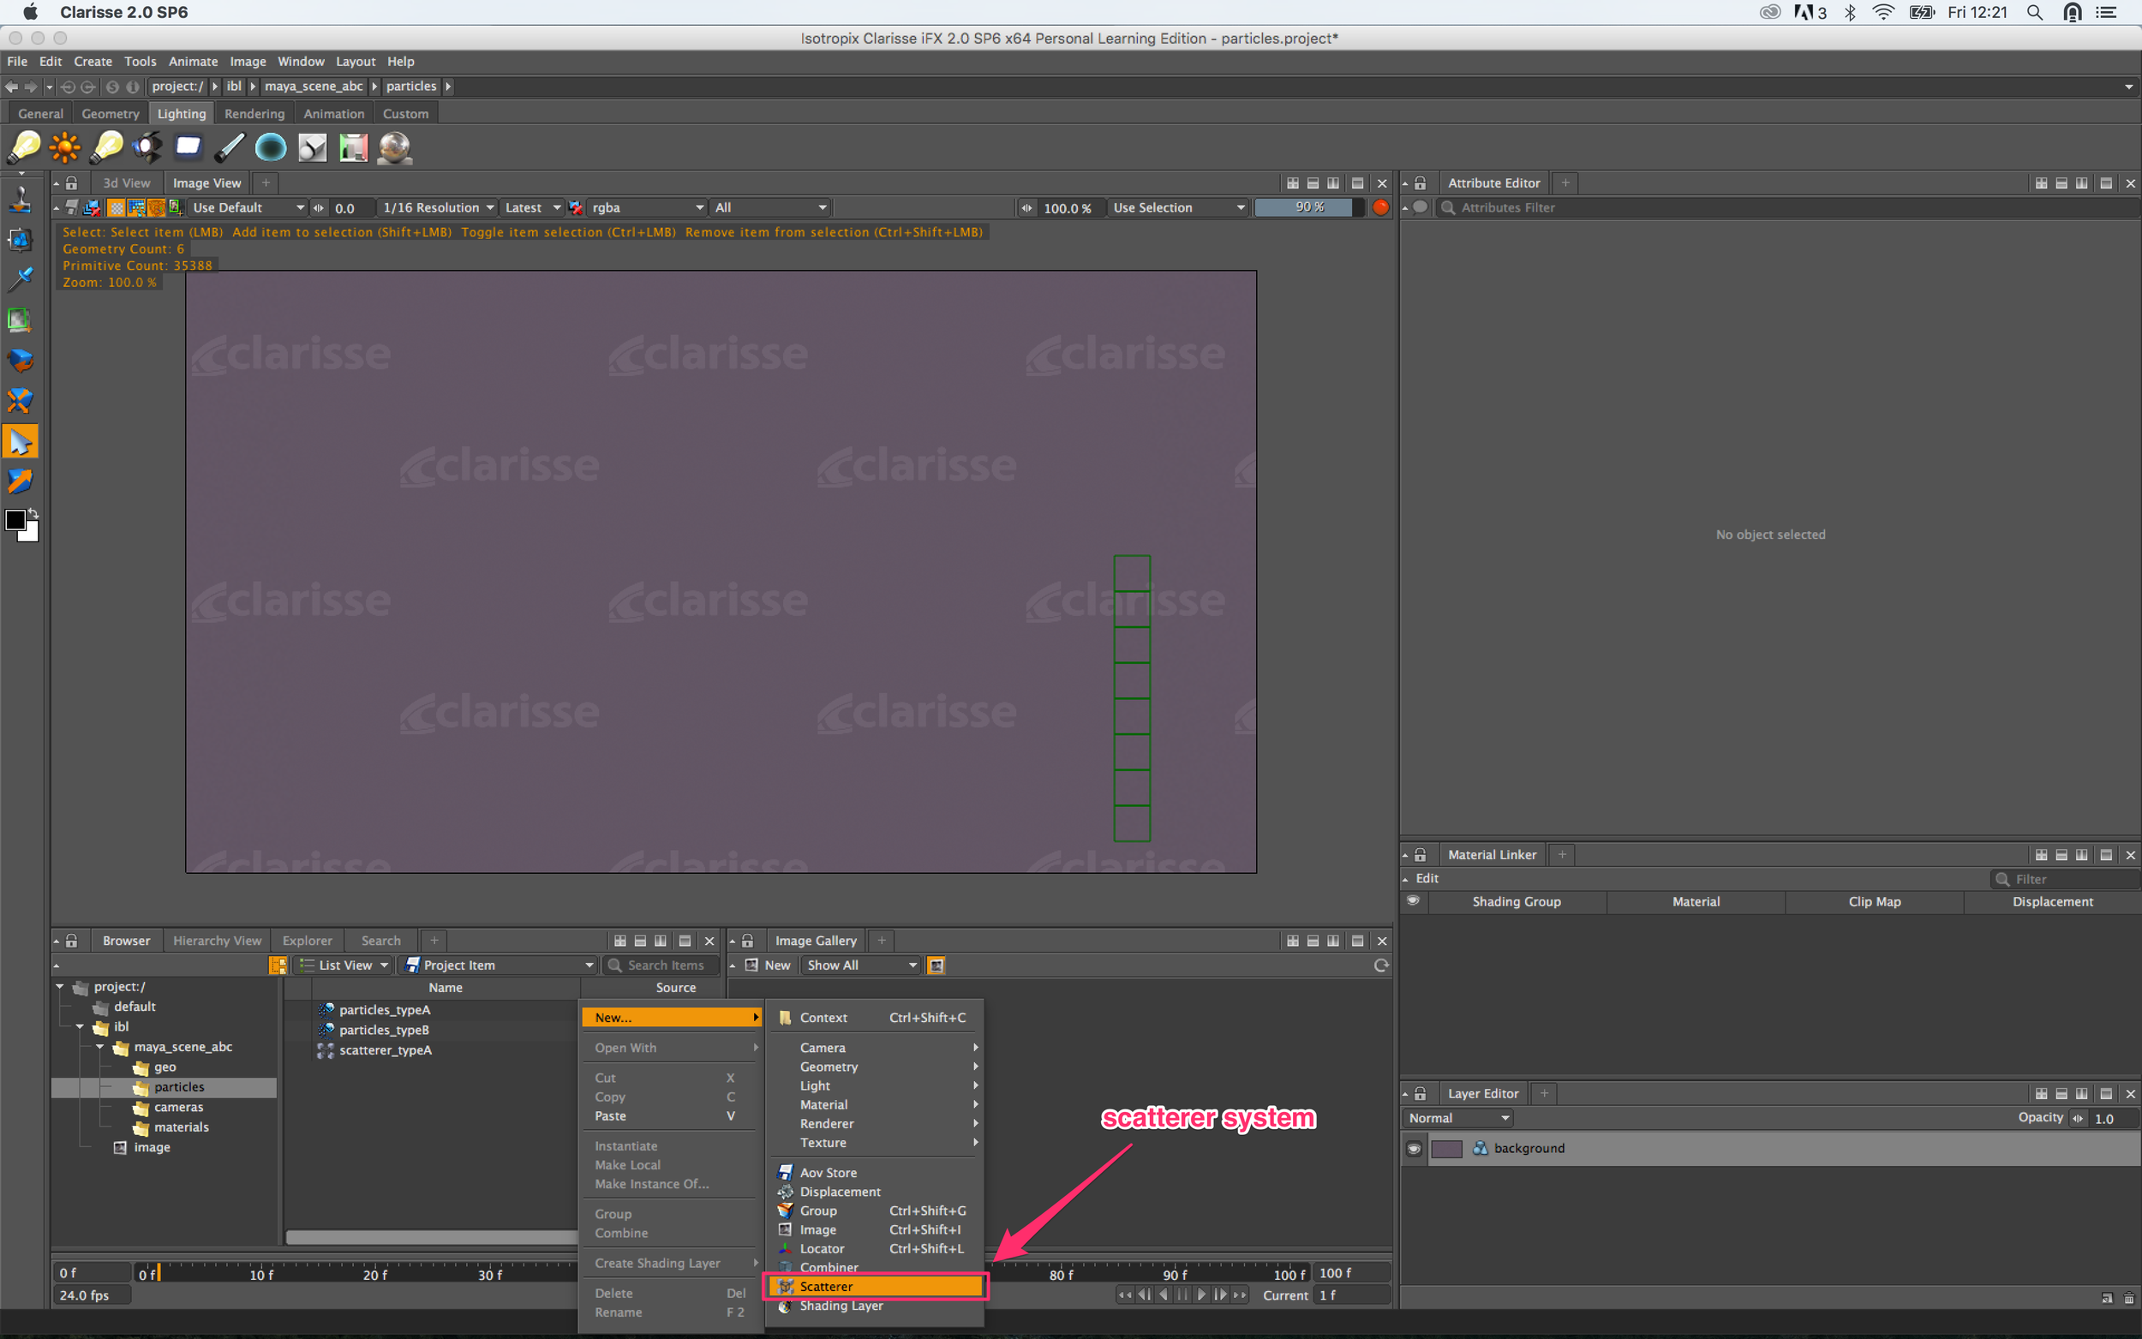Click the blue dome light icon
Screen dimensions: 2142x1339
(271, 147)
